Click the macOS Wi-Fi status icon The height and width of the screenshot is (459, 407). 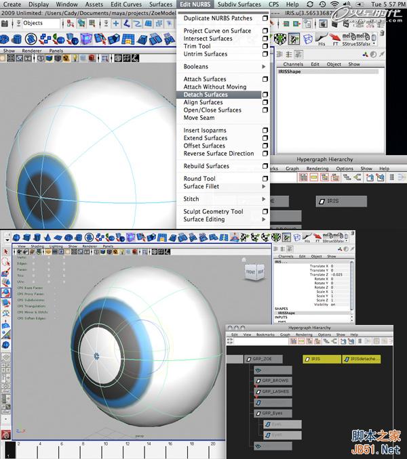coord(334,4)
